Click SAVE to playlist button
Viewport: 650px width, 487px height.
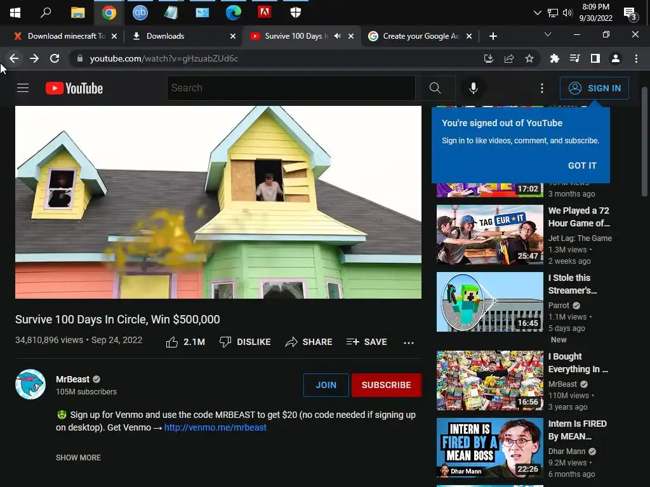coord(366,342)
